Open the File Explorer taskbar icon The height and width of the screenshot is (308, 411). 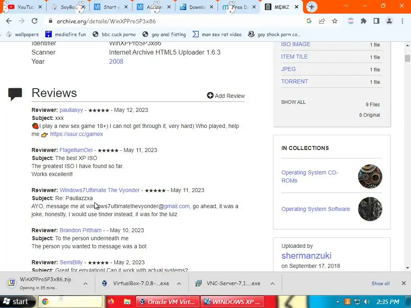[x=127, y=302]
